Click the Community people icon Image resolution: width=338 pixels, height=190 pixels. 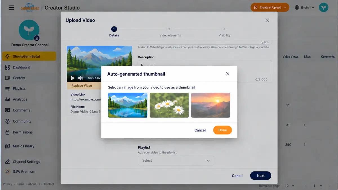[x=8, y=121]
